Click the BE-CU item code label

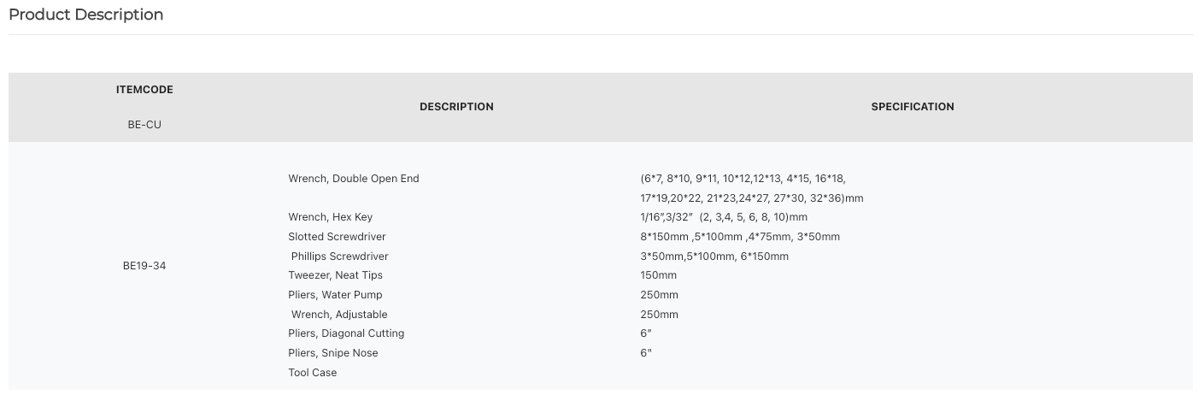pos(144,125)
